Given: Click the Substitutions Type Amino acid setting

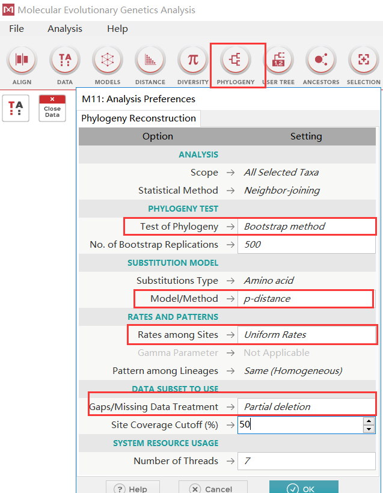Looking at the screenshot, I should pos(269,280).
